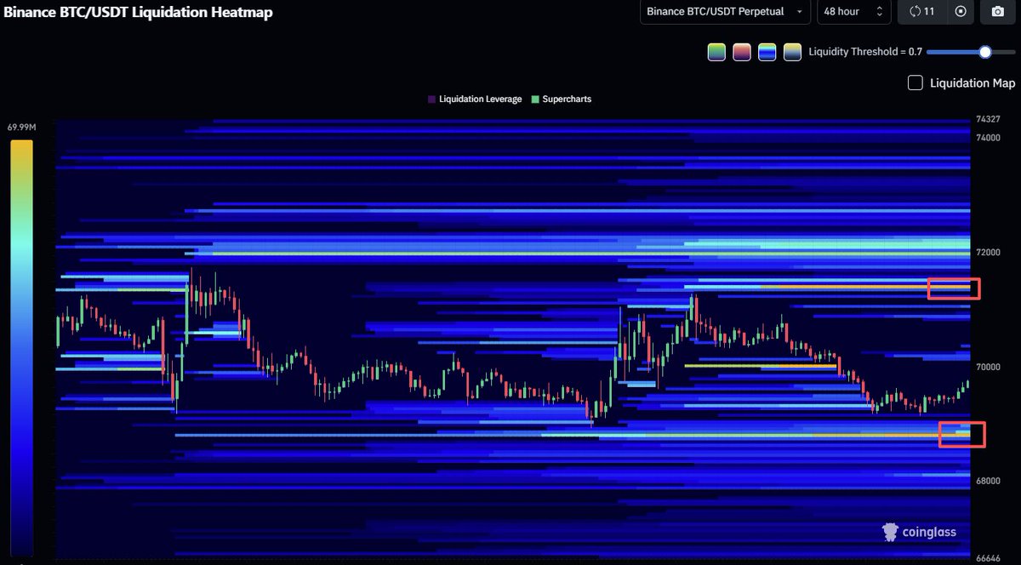Click the auto-refresh countdown button showing 11
Screen dimensions: 1021x565
pos(921,12)
